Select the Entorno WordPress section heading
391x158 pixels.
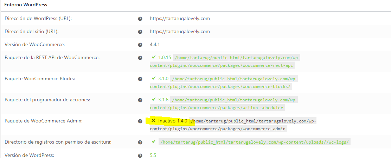(26, 5)
